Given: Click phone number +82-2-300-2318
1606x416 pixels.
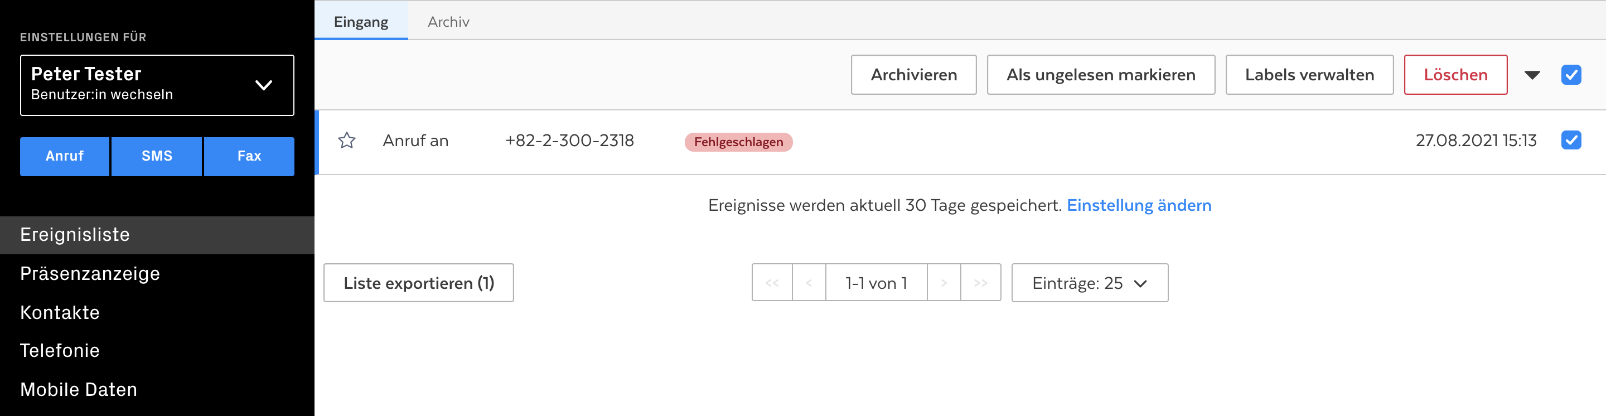Looking at the screenshot, I should click(x=569, y=141).
